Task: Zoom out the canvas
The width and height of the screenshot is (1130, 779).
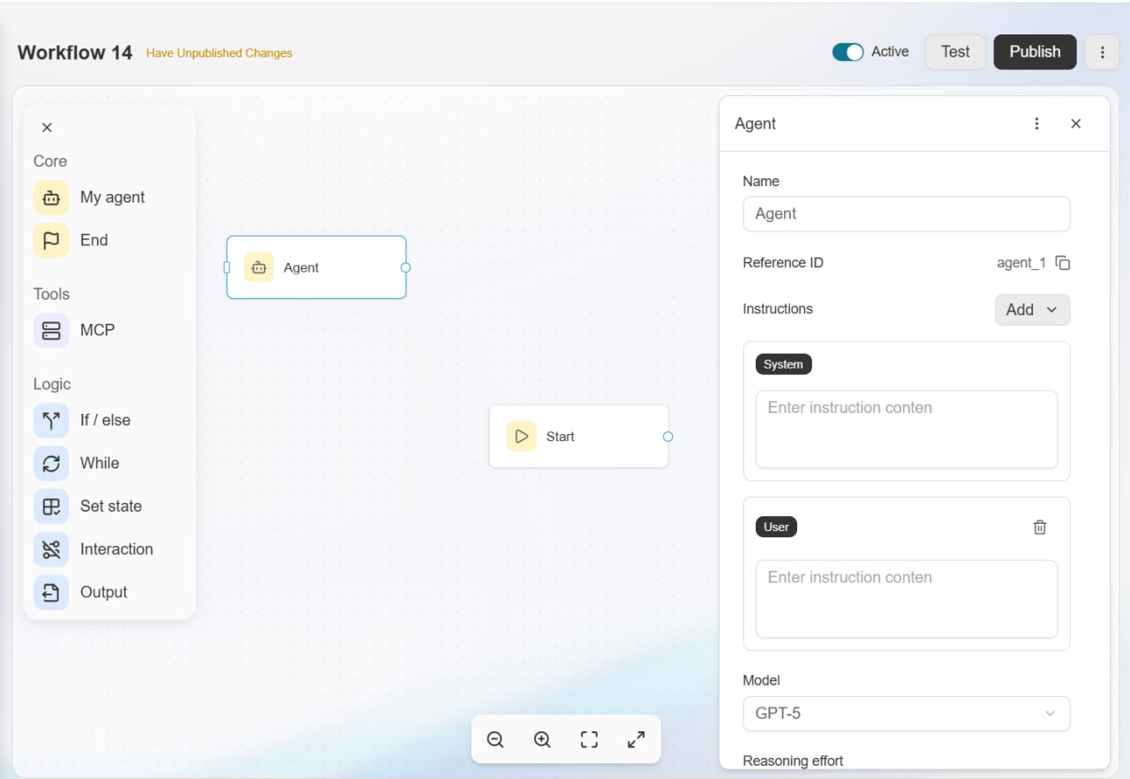Action: point(495,739)
